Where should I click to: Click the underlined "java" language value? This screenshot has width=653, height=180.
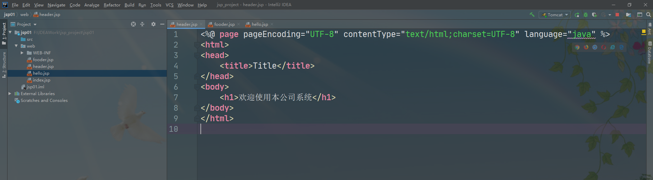coord(582,34)
